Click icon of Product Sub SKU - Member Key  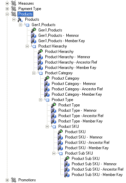[67, 175]
